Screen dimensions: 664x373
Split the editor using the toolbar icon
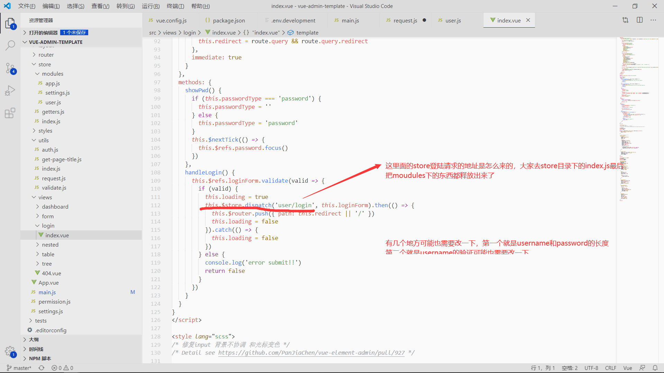pyautogui.click(x=639, y=20)
